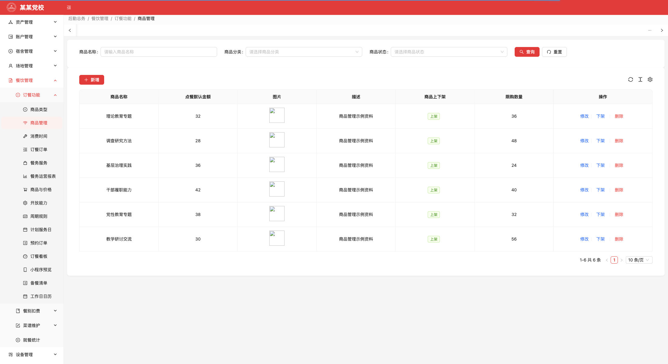Click 下架 for 调查研究方法
The height and width of the screenshot is (364, 668).
pos(600,141)
